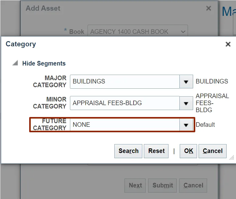
Task: Click the Future Category field showing NONE
Action: 125,125
